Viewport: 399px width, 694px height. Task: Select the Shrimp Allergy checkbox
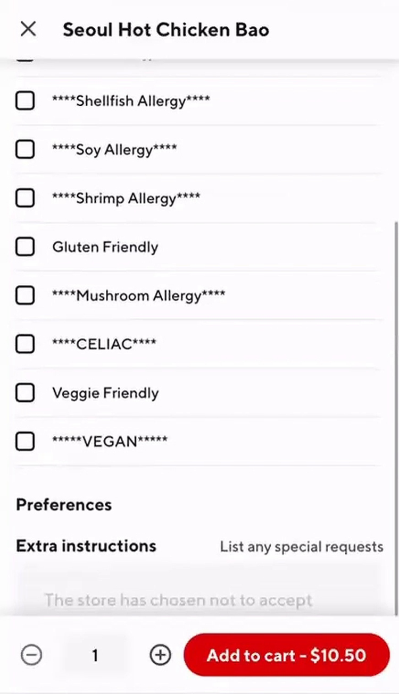click(x=25, y=198)
